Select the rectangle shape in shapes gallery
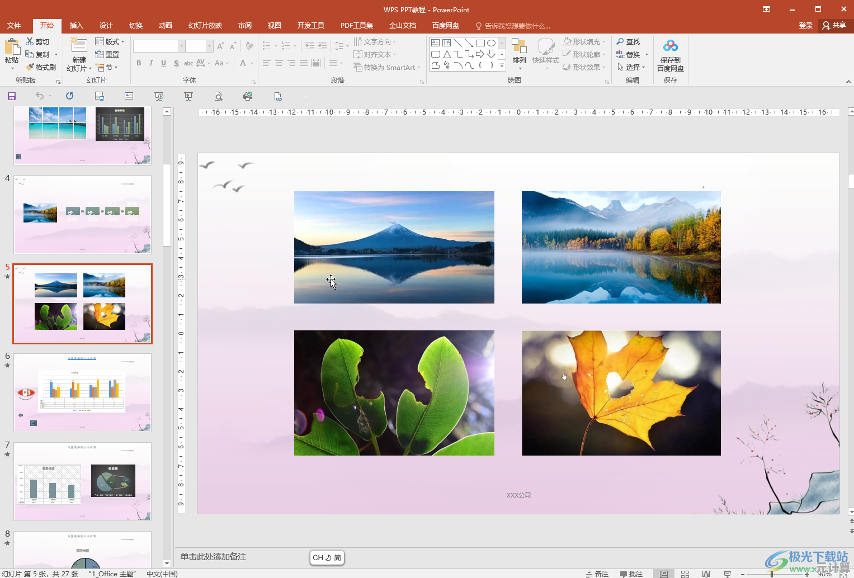This screenshot has width=854, height=578. [x=480, y=43]
